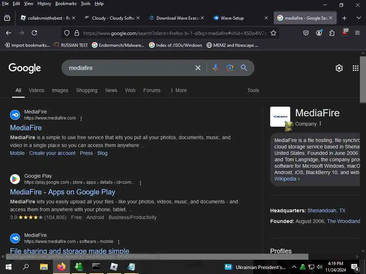Open Firefox View tab overview icon
The image size is (366, 274).
(7, 18)
